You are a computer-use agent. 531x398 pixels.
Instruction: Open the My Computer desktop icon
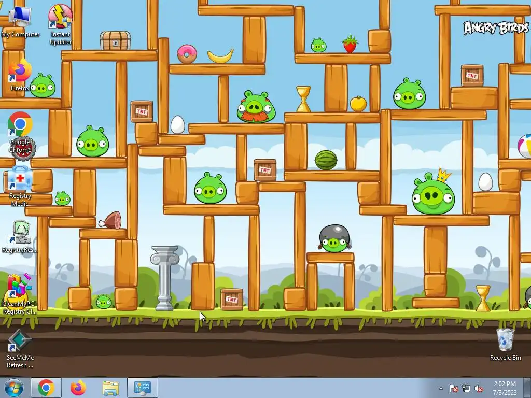[x=20, y=22]
